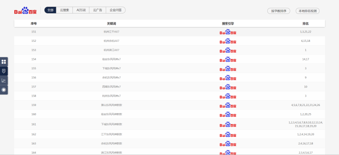Click ranking value 14,17

tap(306, 59)
